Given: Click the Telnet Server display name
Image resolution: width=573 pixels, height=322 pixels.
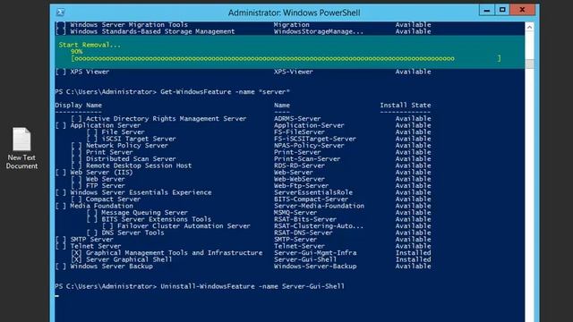Looking at the screenshot, I should pos(96,246).
